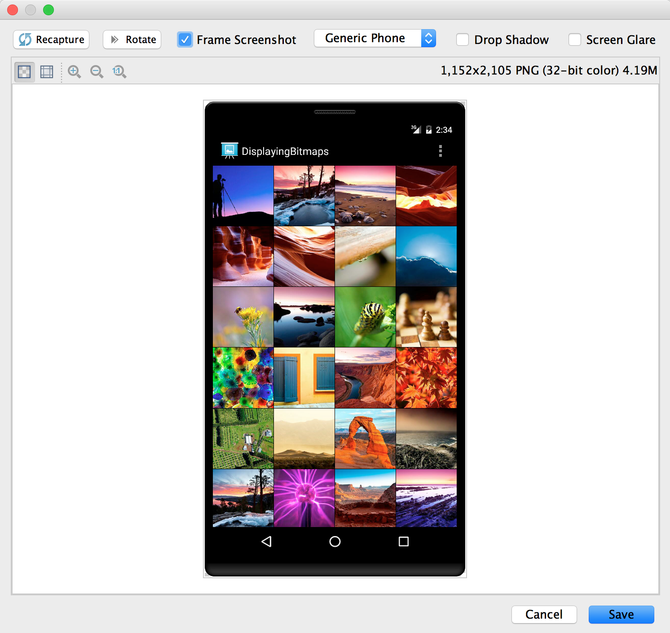Open the caterpillar on green leaf thumbnail
This screenshot has width=670, height=633.
[365, 317]
